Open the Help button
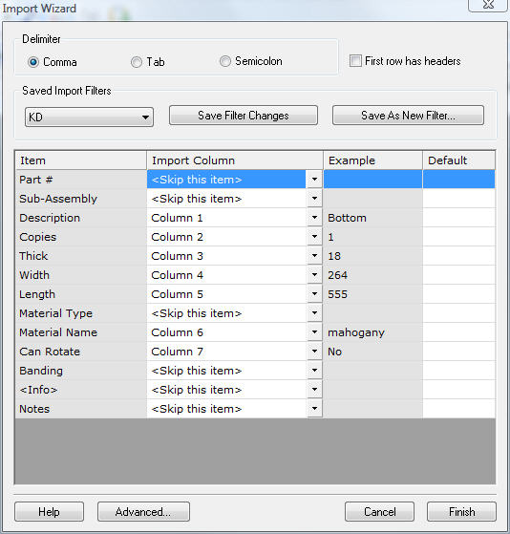 pos(49,511)
